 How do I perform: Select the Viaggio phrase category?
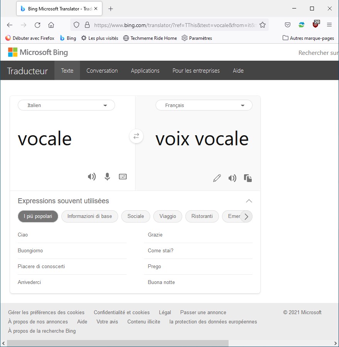click(168, 216)
